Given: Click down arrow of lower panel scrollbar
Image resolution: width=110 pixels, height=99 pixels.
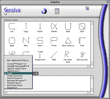Looking at the screenshot, I should pyautogui.click(x=92, y=90).
